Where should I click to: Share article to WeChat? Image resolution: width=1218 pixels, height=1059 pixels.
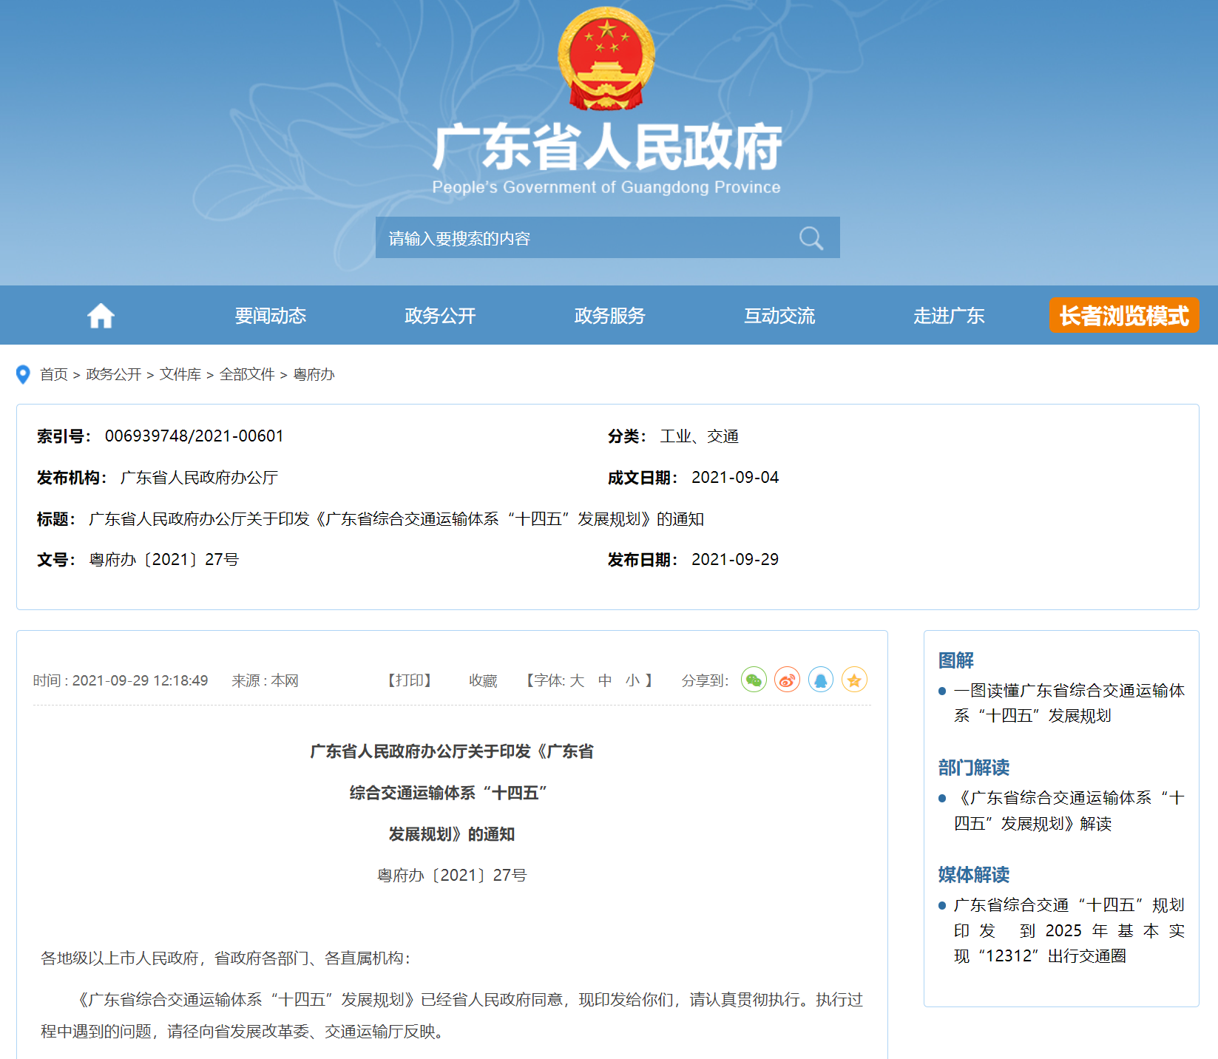pos(754,680)
